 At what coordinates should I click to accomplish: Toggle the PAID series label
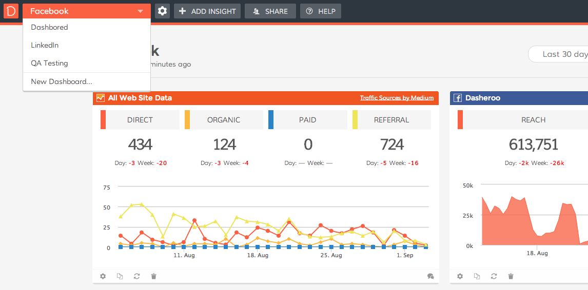point(307,120)
